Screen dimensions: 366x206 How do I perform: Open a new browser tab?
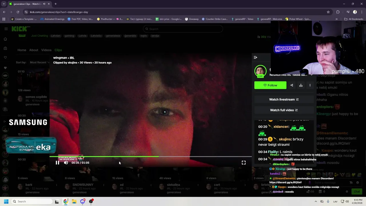(x=55, y=4)
